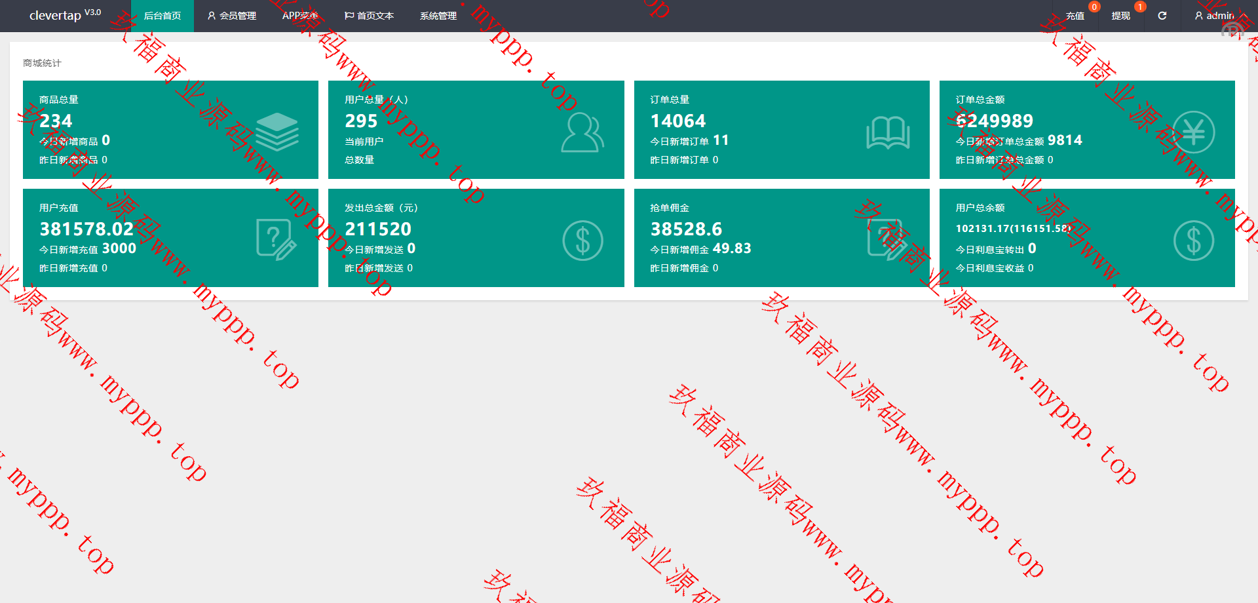Open the APP菜单 menu
The width and height of the screenshot is (1258, 603).
[299, 16]
